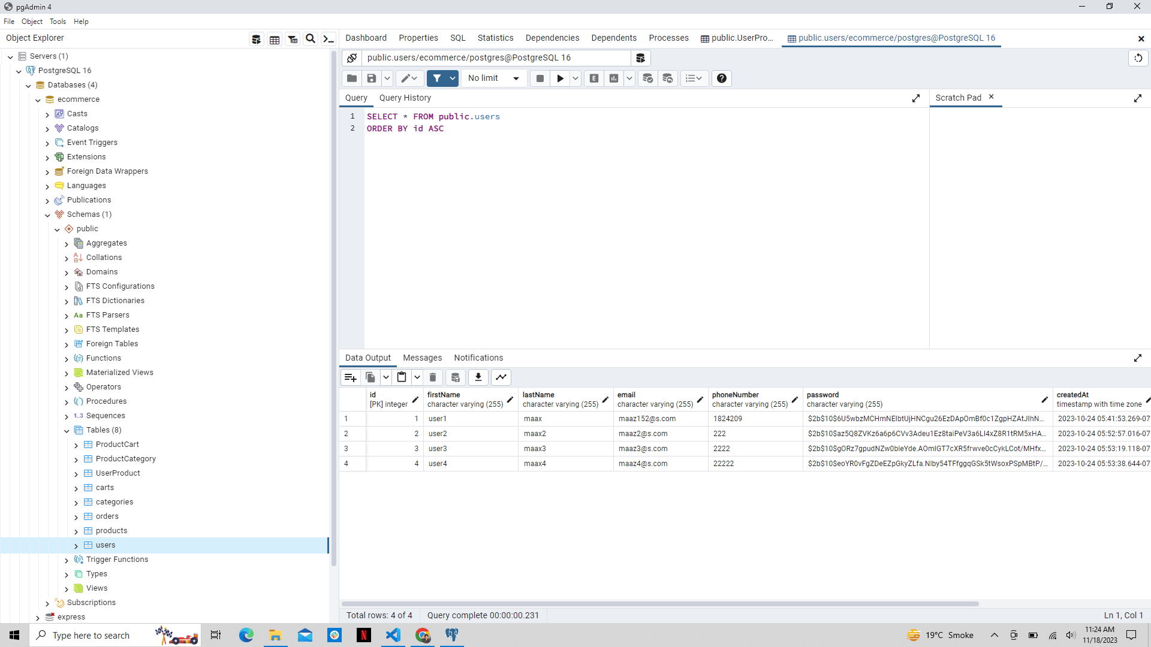Open the Query Tool icon in Object Explorer
Screen dimensions: 1151x647
[x=257, y=40]
